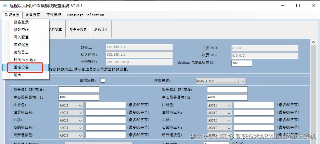Open server 2 注册包 ASCII dropdown
Screen dimensions: 320x144
click(x=219, y=105)
